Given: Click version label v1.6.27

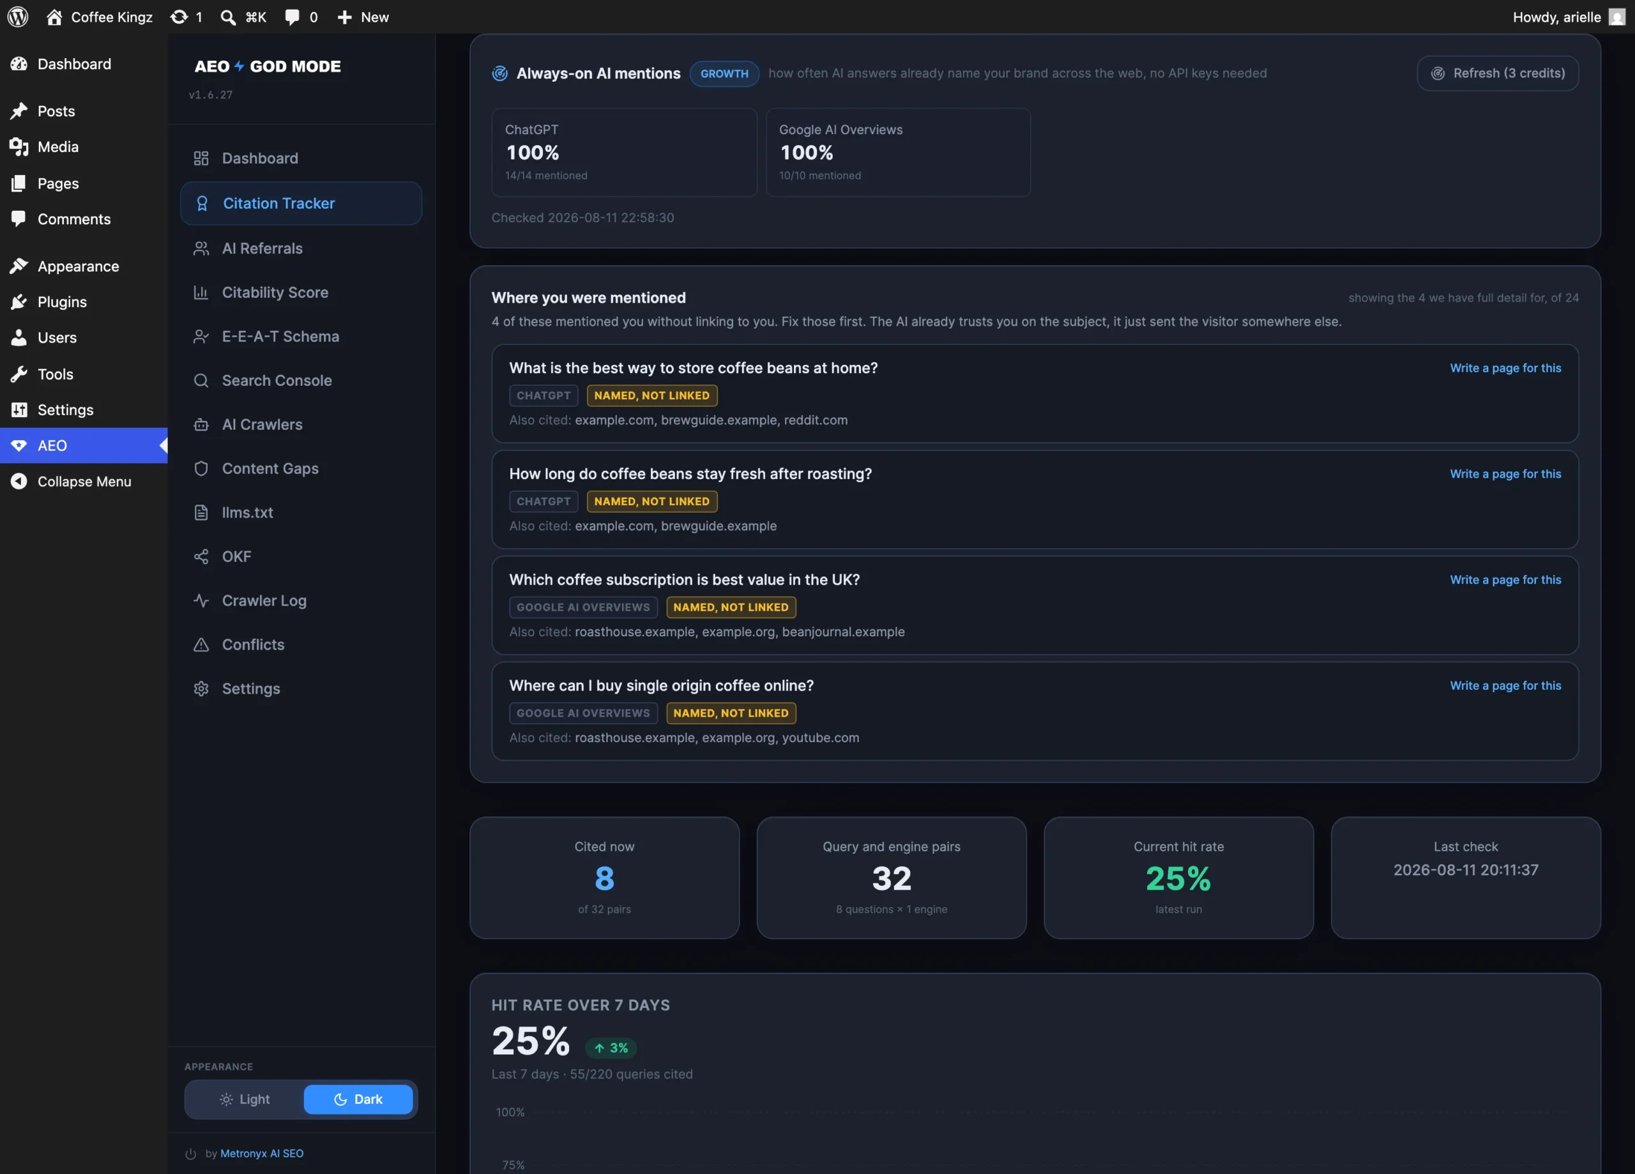Looking at the screenshot, I should [x=211, y=95].
